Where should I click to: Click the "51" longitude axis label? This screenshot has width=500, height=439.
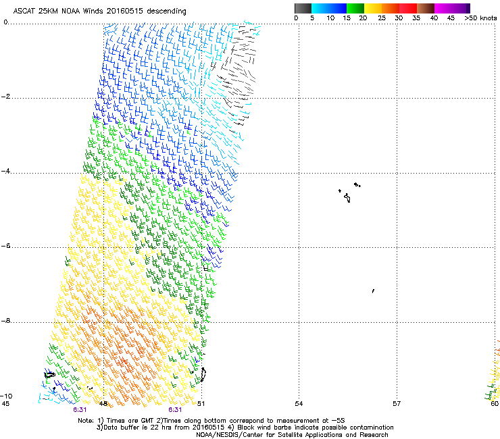pos(201,404)
